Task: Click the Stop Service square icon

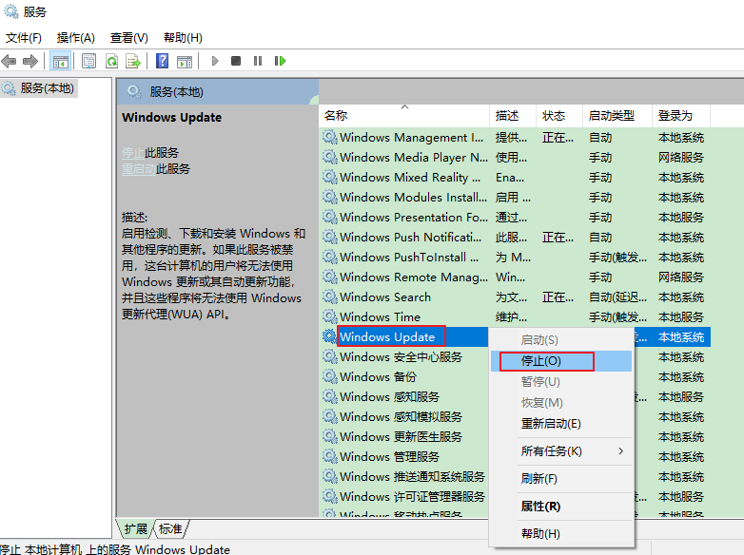Action: tap(236, 61)
